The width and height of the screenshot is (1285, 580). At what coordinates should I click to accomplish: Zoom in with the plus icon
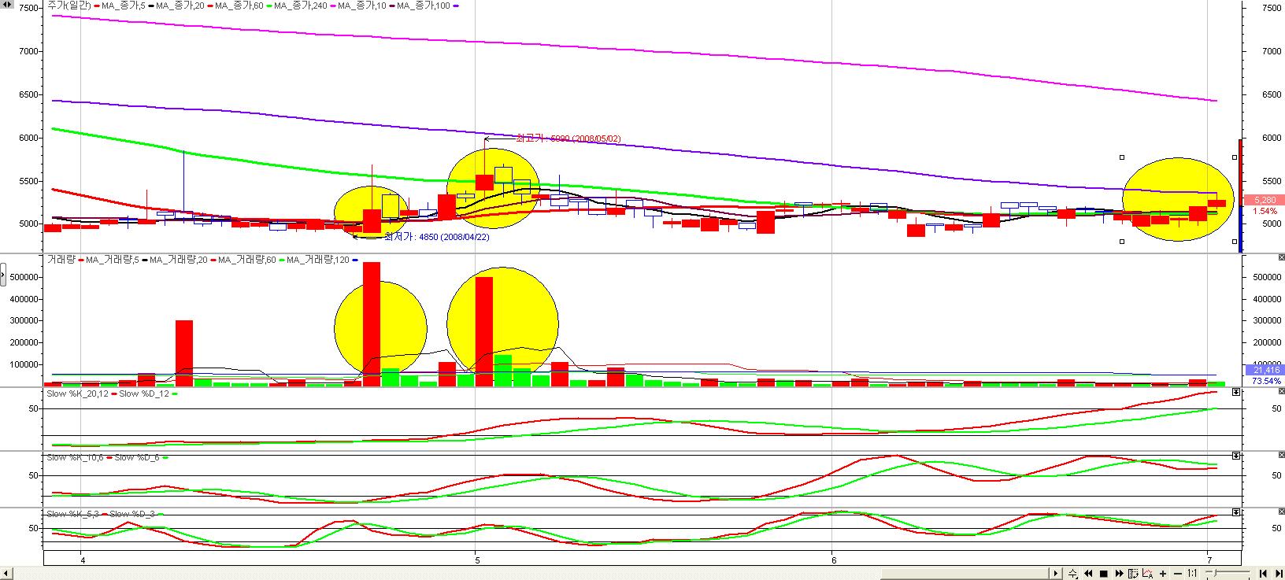point(1163,574)
